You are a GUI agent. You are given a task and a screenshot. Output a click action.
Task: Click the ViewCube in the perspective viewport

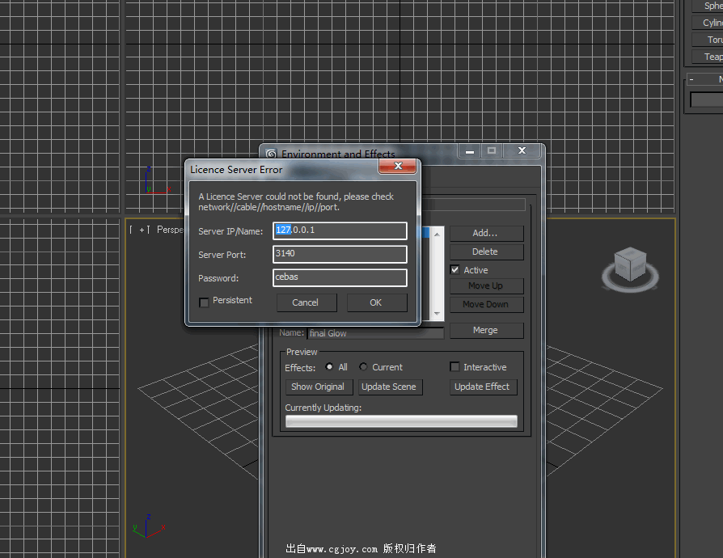(630, 268)
